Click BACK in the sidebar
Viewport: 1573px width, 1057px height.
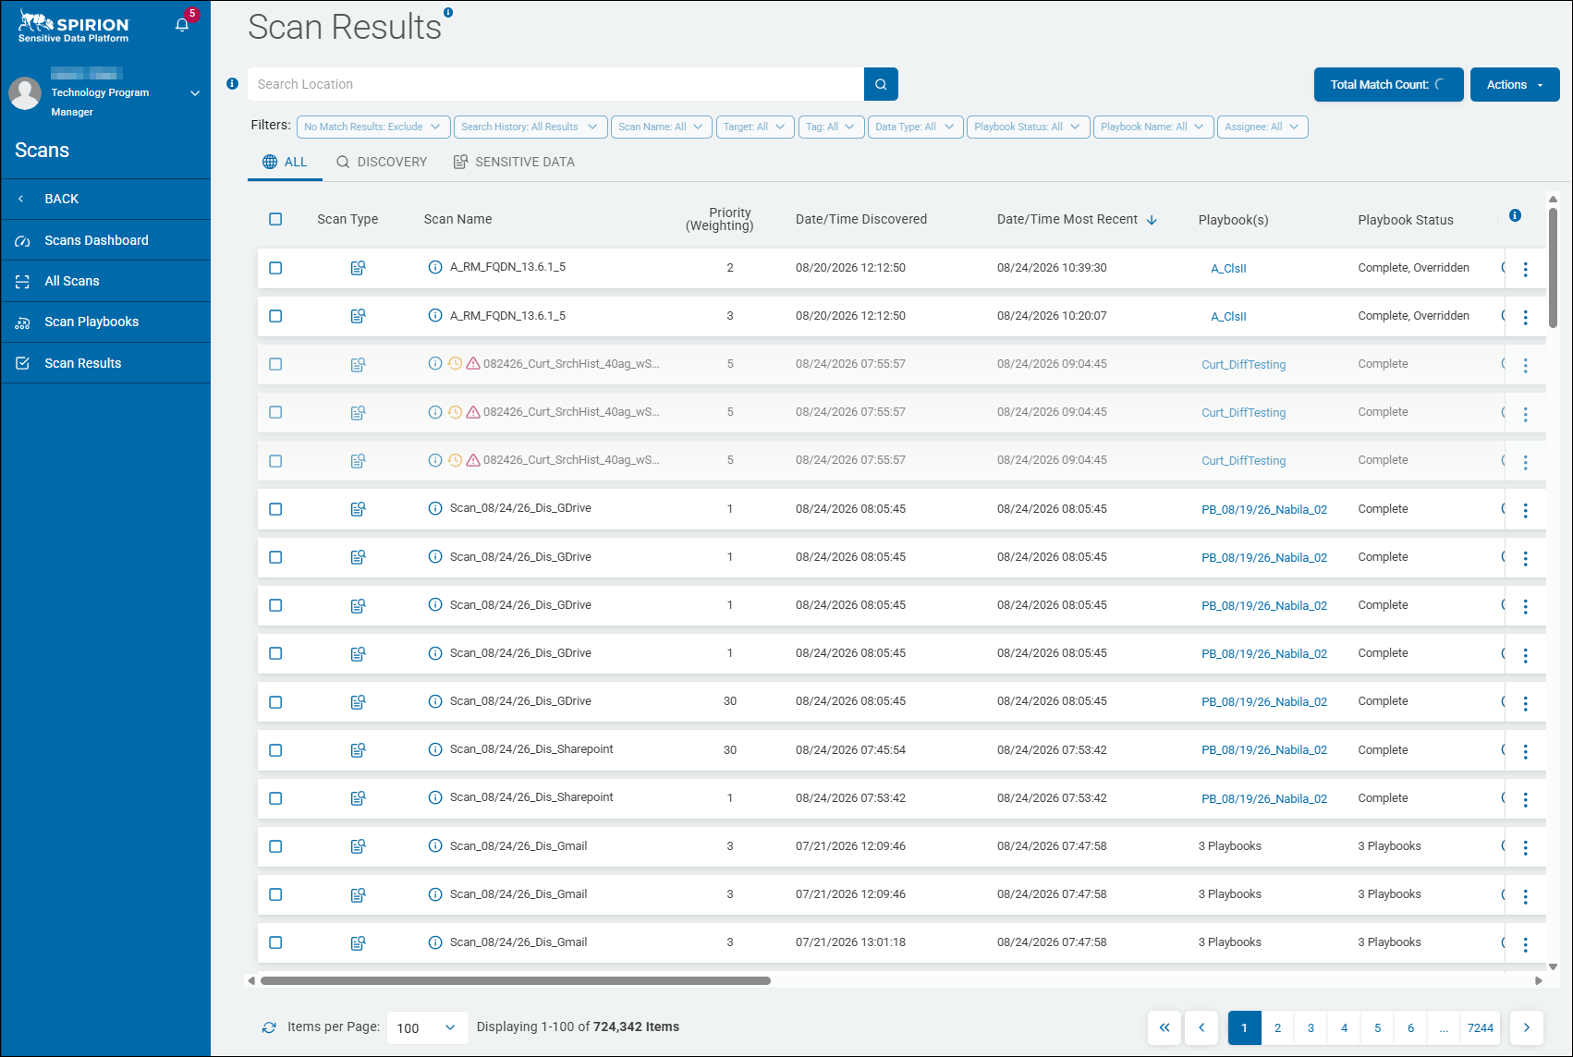106,199
